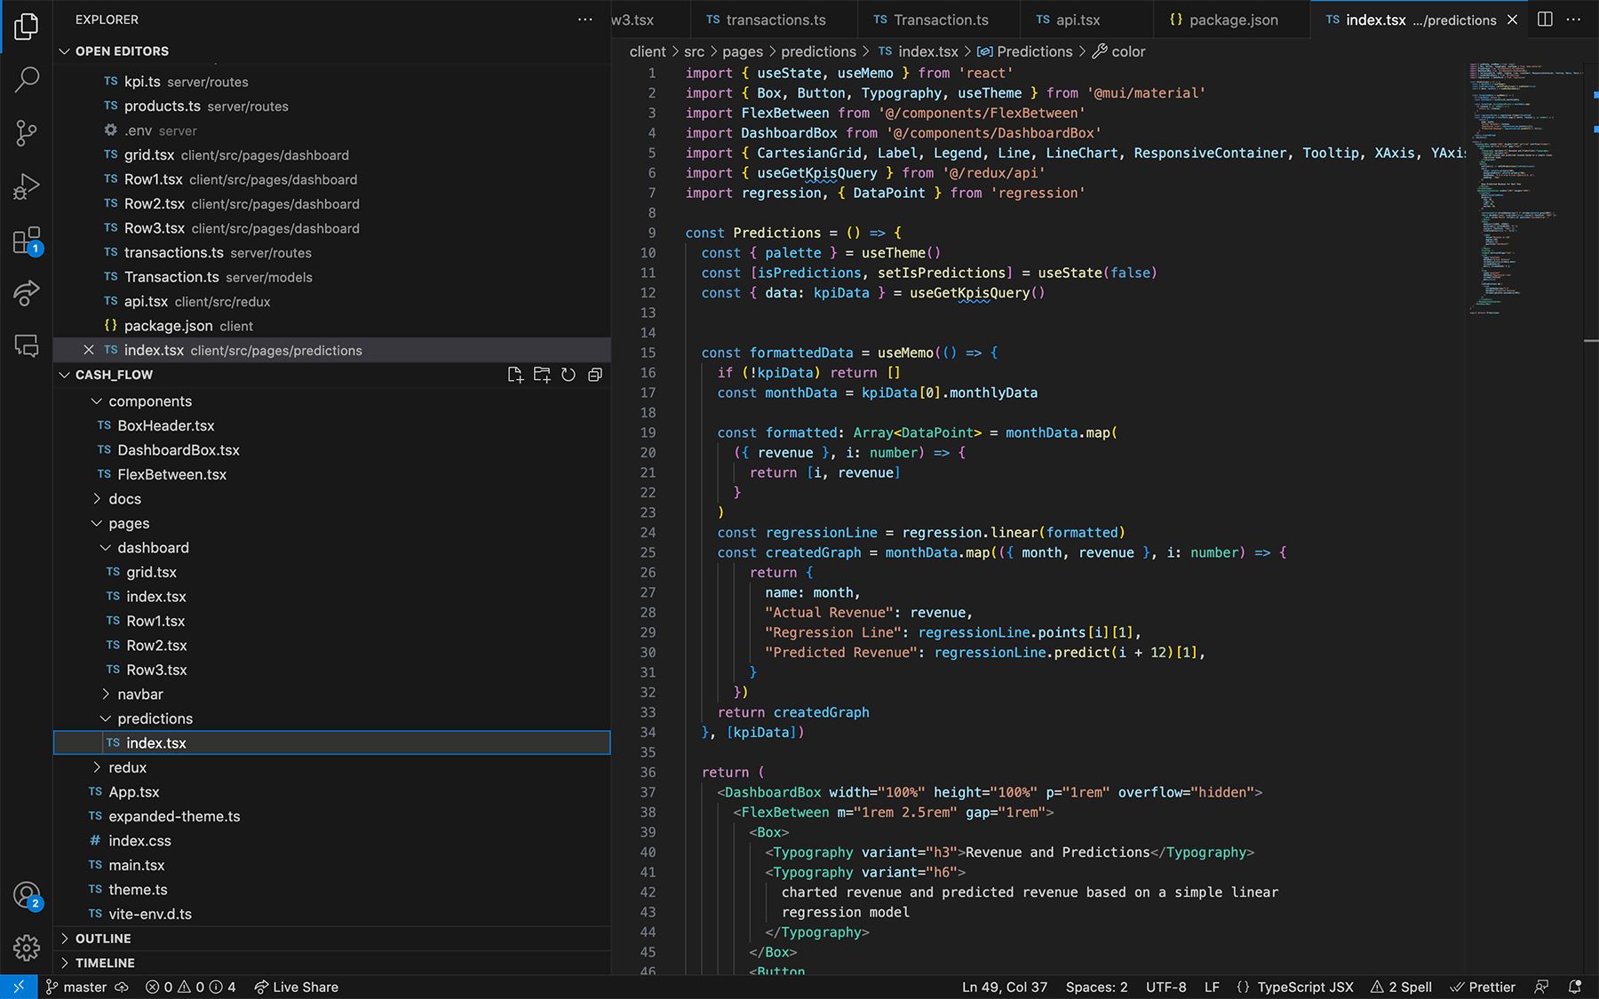Collapse the dashboard folder
This screenshot has width=1599, height=999.
tap(332, 548)
